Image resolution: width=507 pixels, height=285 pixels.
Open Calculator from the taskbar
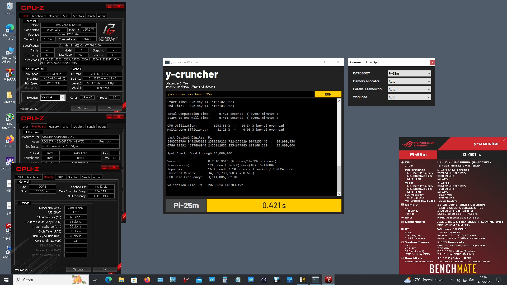225,280
